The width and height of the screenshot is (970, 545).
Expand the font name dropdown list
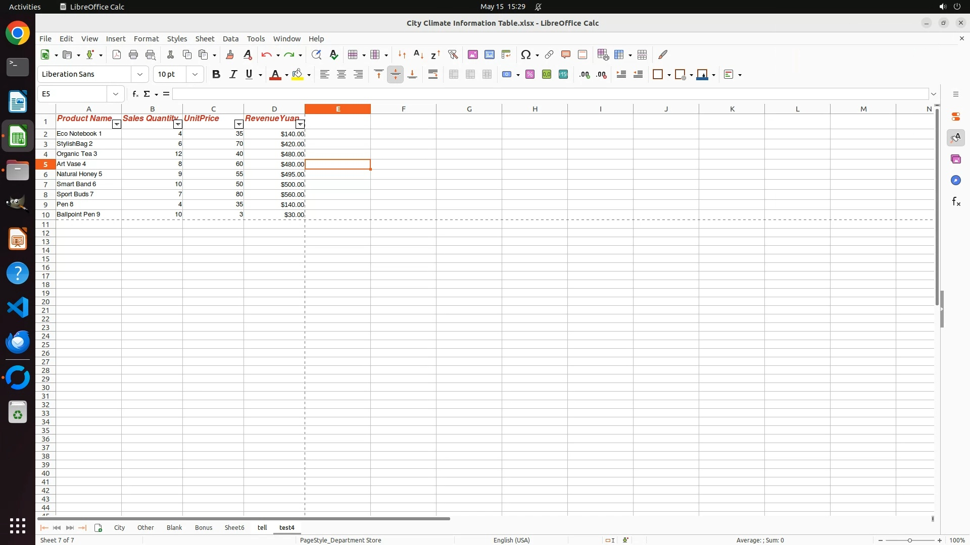(x=140, y=75)
